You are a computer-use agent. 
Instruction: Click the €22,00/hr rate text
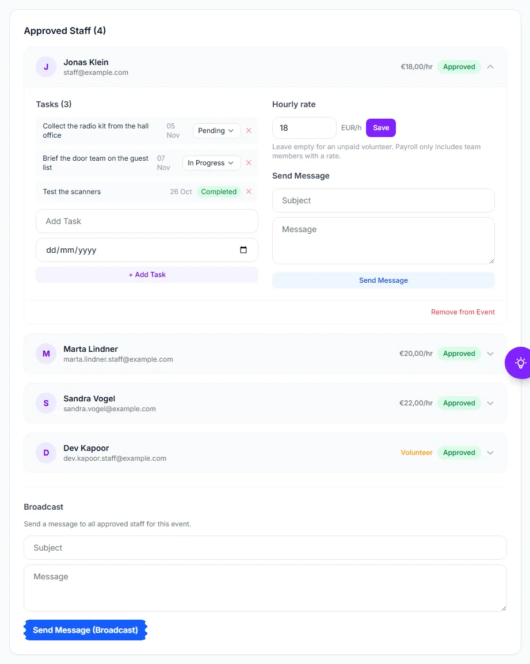pos(415,403)
